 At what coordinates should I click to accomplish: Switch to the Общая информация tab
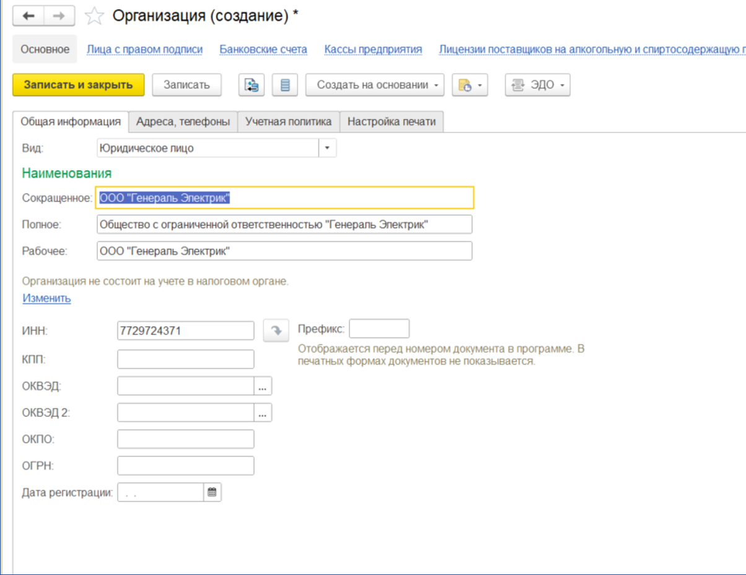point(70,121)
